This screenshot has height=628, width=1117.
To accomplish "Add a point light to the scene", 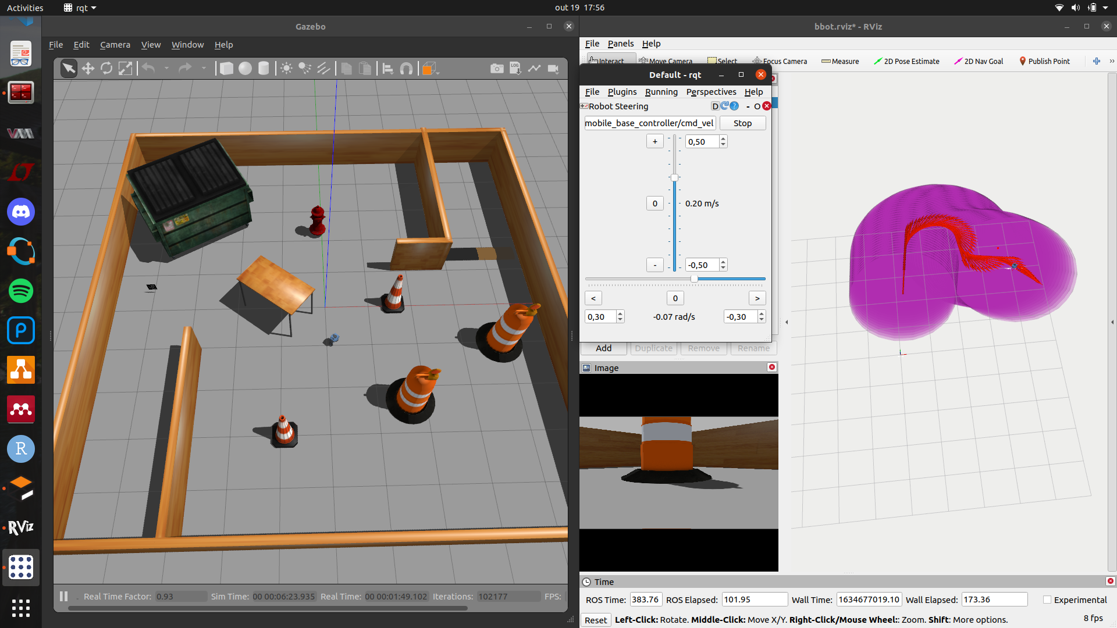I will 286,69.
